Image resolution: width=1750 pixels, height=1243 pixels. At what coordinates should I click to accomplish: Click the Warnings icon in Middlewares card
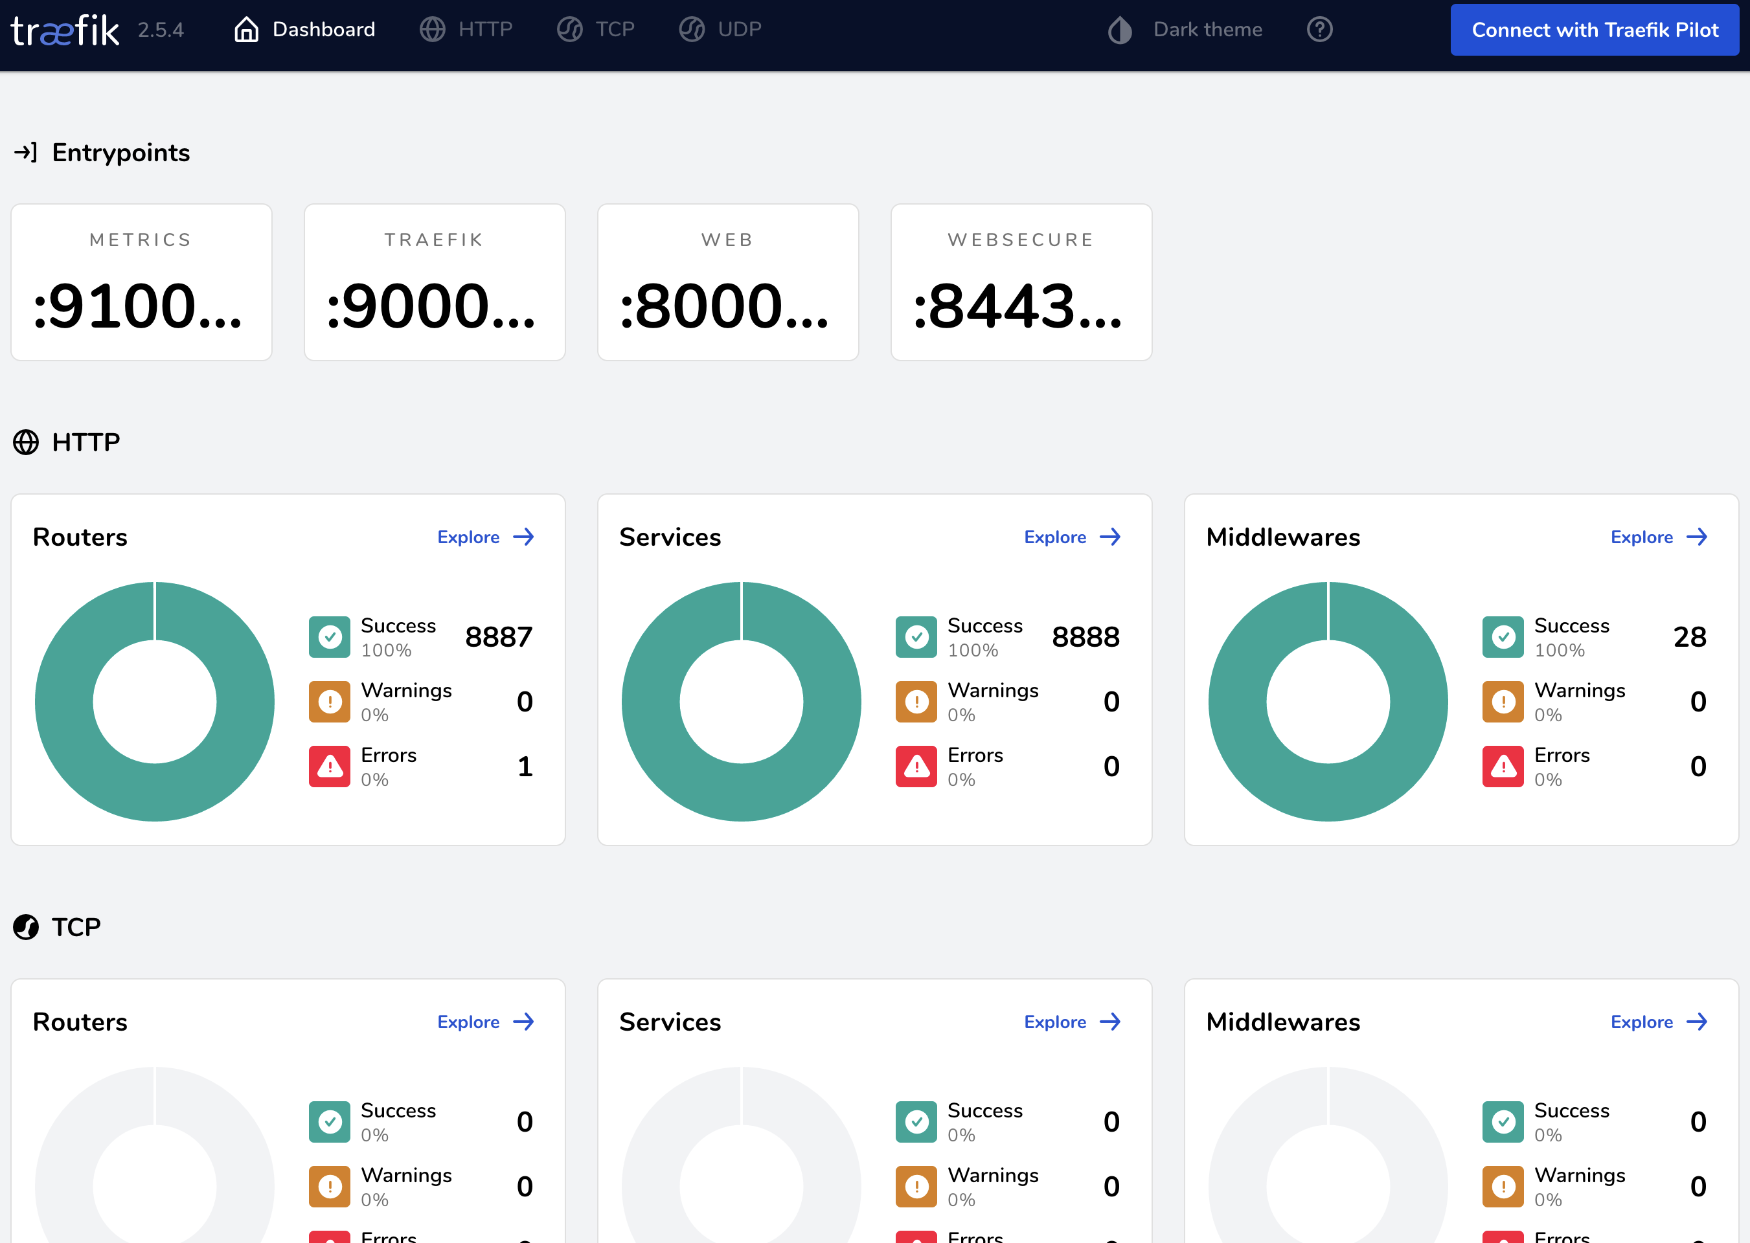coord(1503,701)
